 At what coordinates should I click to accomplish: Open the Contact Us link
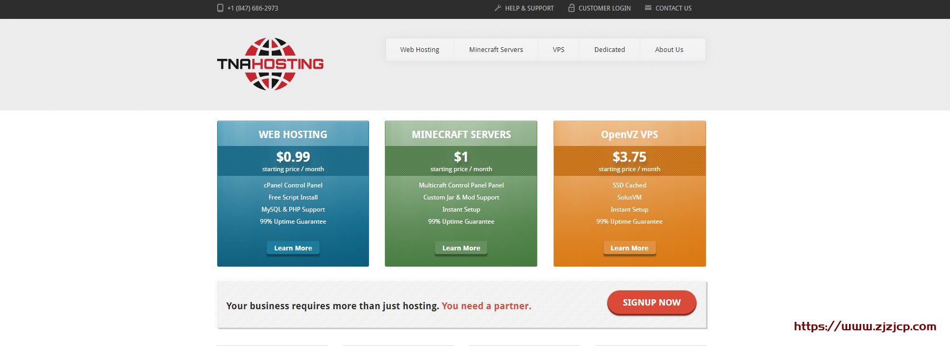click(673, 8)
